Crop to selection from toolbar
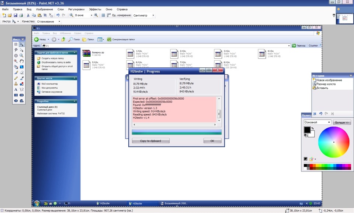The width and height of the screenshot is (354, 213). [x=45, y=15]
